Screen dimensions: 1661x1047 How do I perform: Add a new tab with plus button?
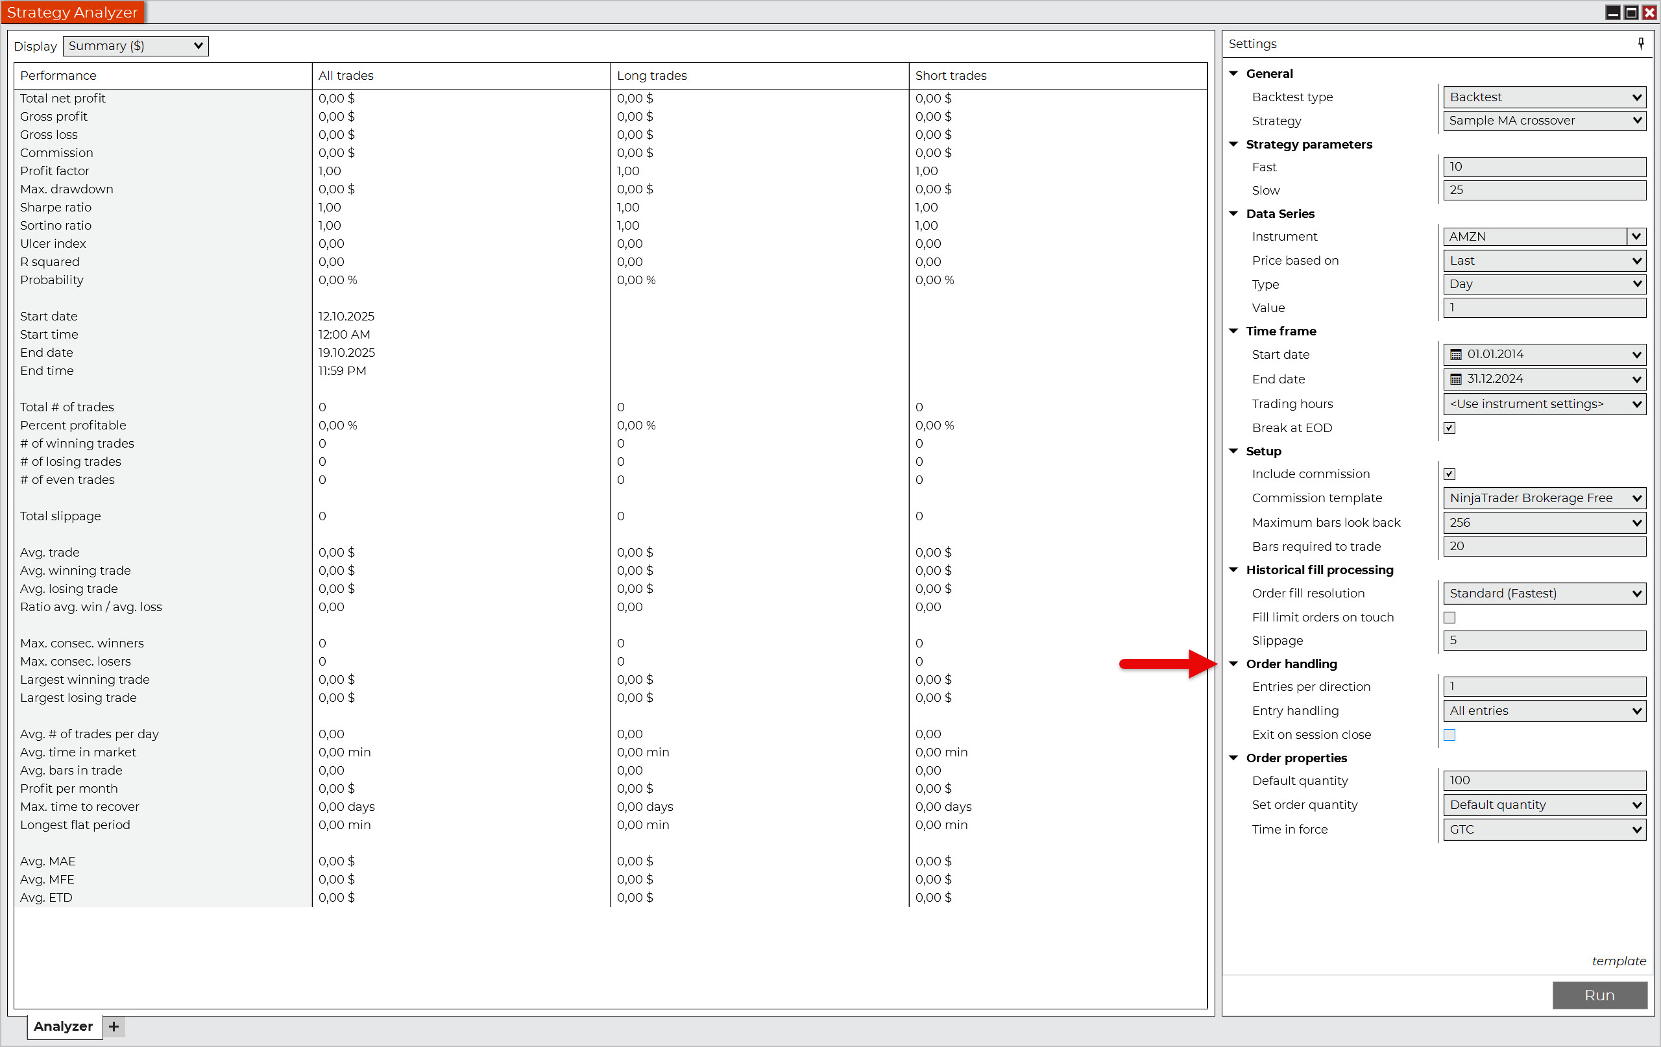coord(114,1026)
